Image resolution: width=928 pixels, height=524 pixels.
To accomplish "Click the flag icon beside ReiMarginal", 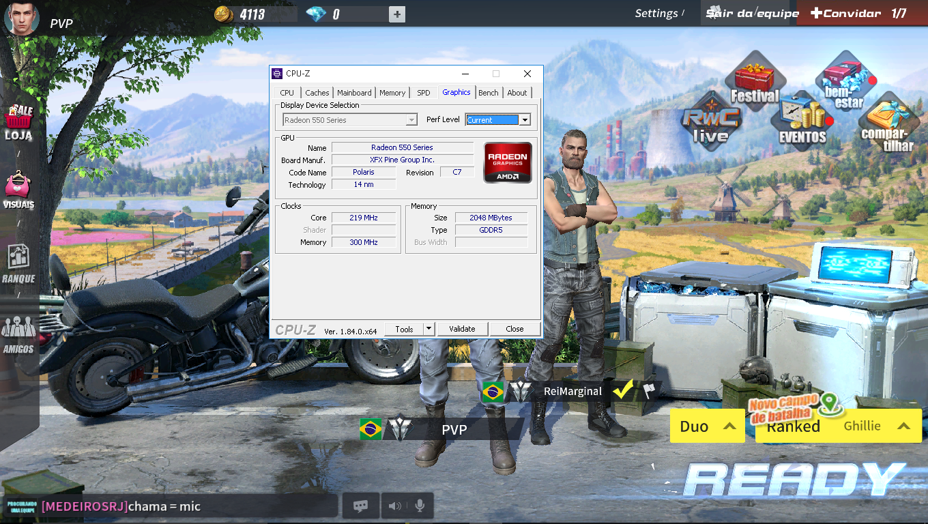I will pyautogui.click(x=648, y=390).
